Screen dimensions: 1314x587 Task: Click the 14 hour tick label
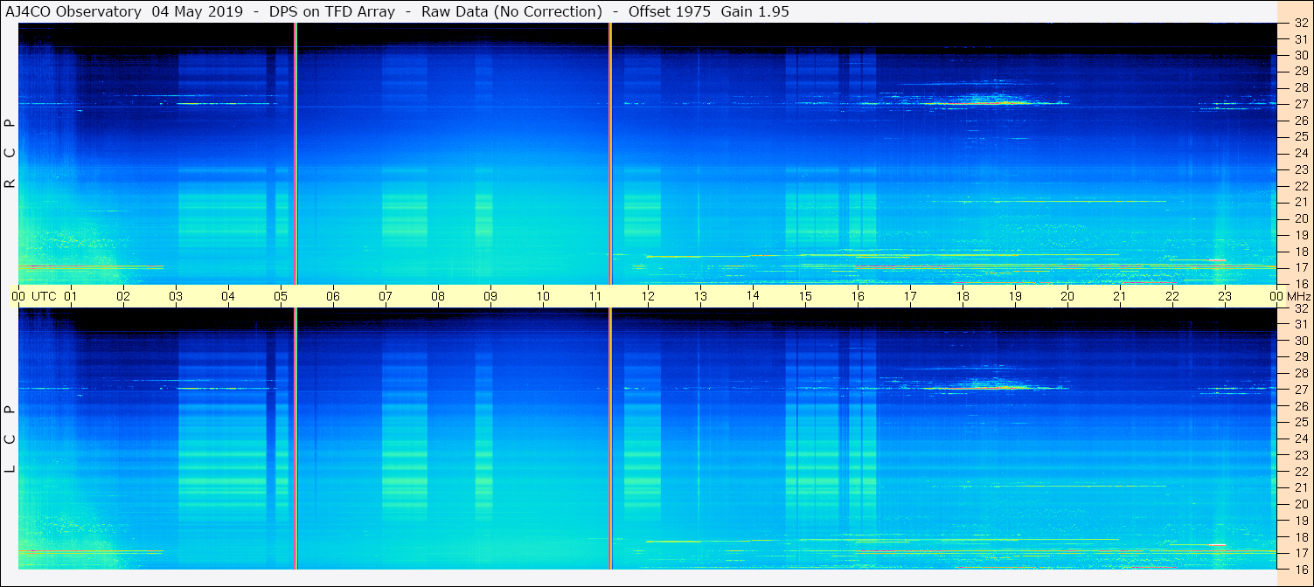pyautogui.click(x=753, y=295)
